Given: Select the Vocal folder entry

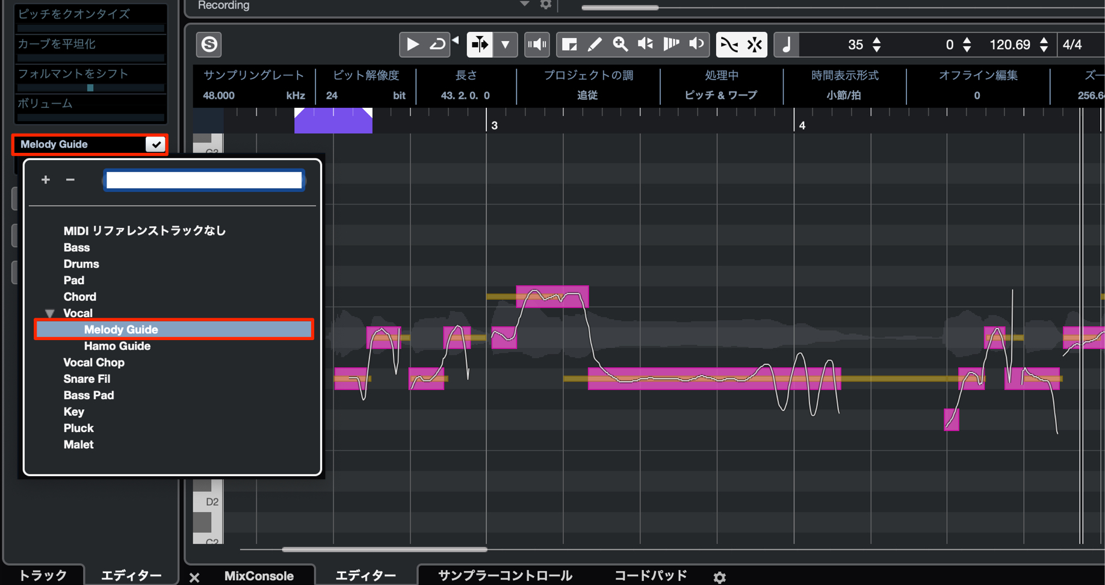Looking at the screenshot, I should (78, 313).
